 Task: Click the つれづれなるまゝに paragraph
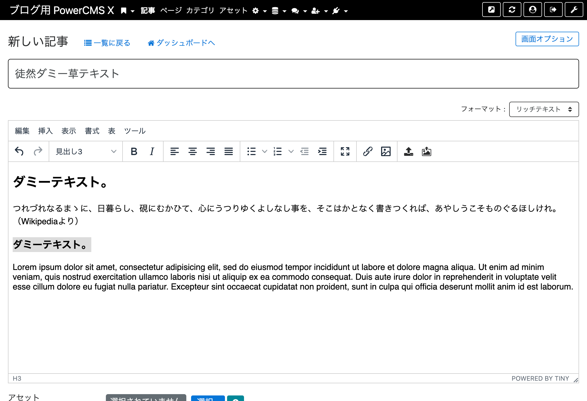click(286, 215)
